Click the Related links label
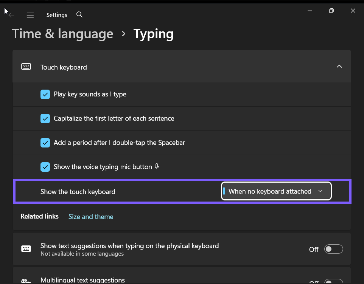The height and width of the screenshot is (284, 364). pos(39,216)
